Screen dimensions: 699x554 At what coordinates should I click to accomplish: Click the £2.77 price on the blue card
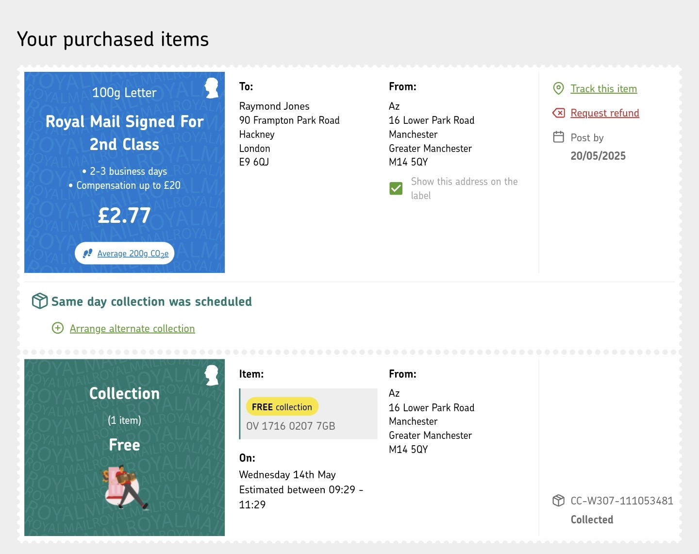click(124, 216)
